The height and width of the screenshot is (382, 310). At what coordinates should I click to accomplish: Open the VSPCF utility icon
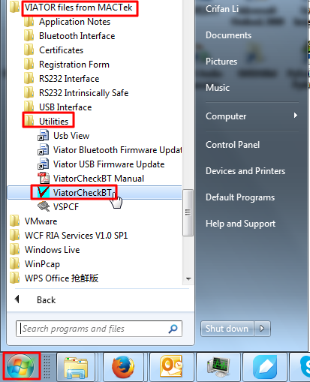click(44, 206)
